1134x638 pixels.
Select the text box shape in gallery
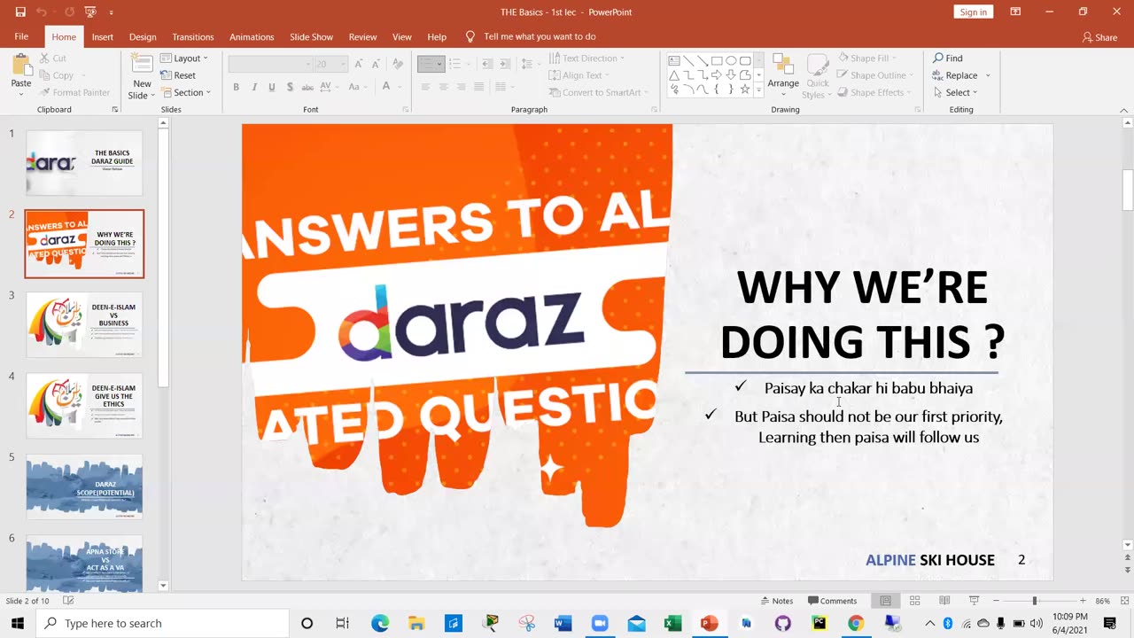(x=674, y=61)
